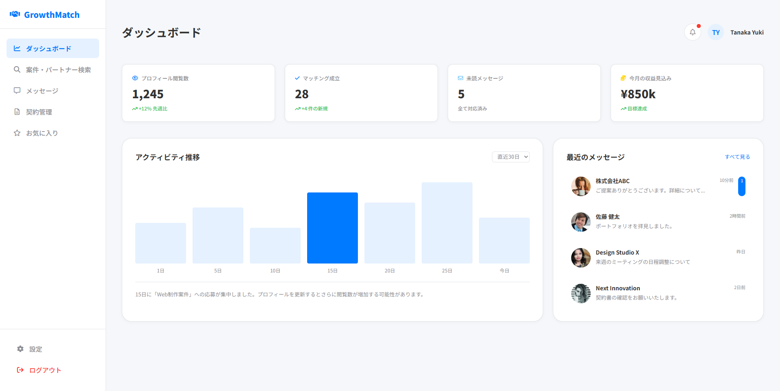Click the settings gear icon
Screen dimensions: 780x391
tap(20, 349)
